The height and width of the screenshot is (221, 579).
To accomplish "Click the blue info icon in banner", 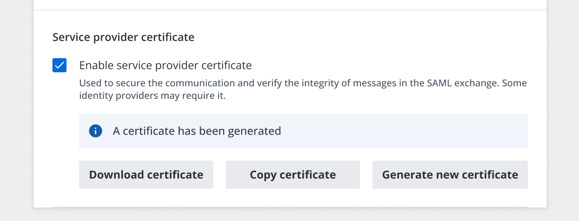I will click(x=95, y=131).
